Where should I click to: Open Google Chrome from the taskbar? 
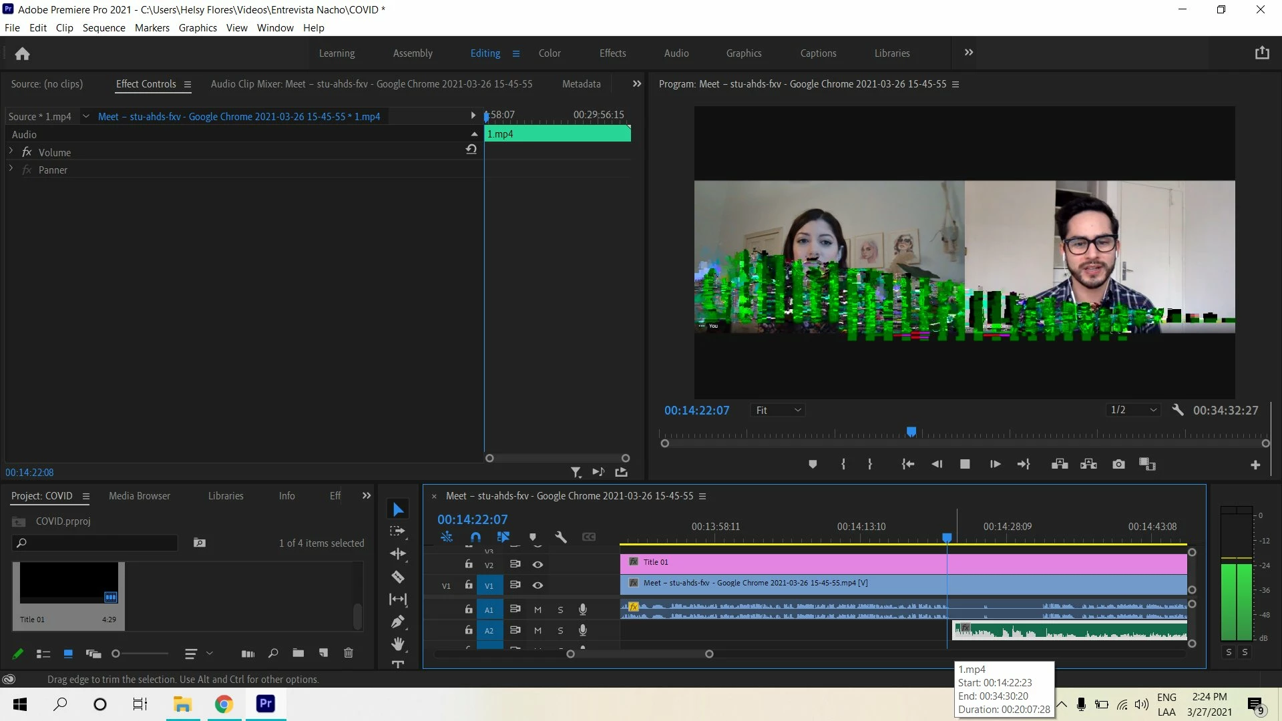click(x=224, y=704)
